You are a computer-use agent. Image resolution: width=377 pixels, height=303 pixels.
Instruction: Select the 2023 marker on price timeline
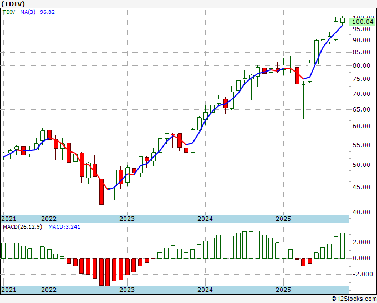pyautogui.click(x=127, y=219)
